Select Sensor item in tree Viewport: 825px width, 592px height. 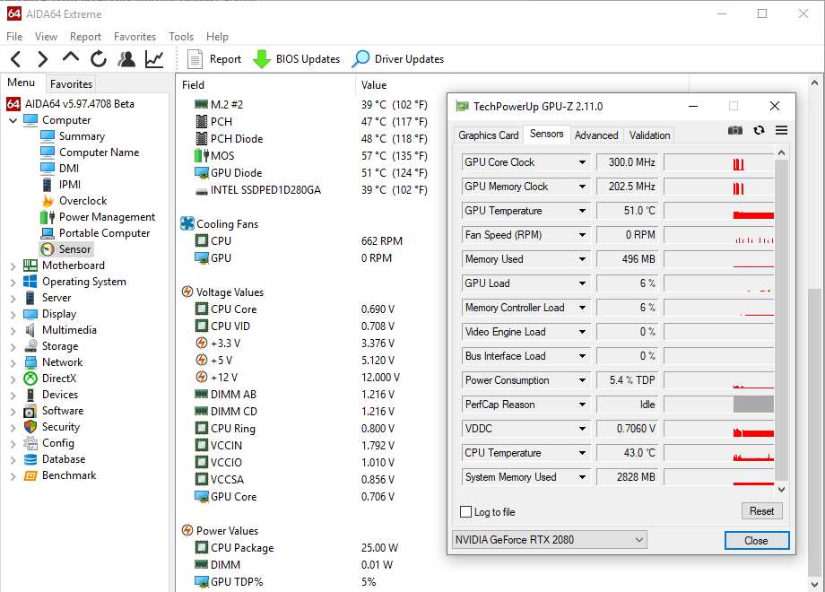(66, 248)
